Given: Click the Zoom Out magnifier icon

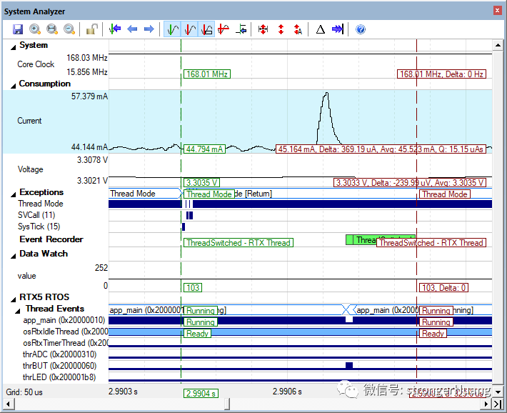Looking at the screenshot, I should (x=69, y=29).
